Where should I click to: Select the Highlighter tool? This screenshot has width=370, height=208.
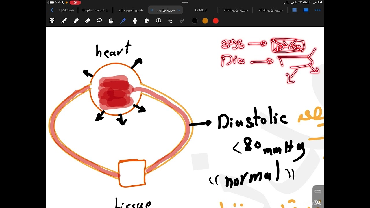[76, 21]
